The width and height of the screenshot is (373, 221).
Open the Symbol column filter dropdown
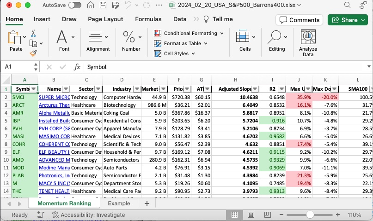34,89
